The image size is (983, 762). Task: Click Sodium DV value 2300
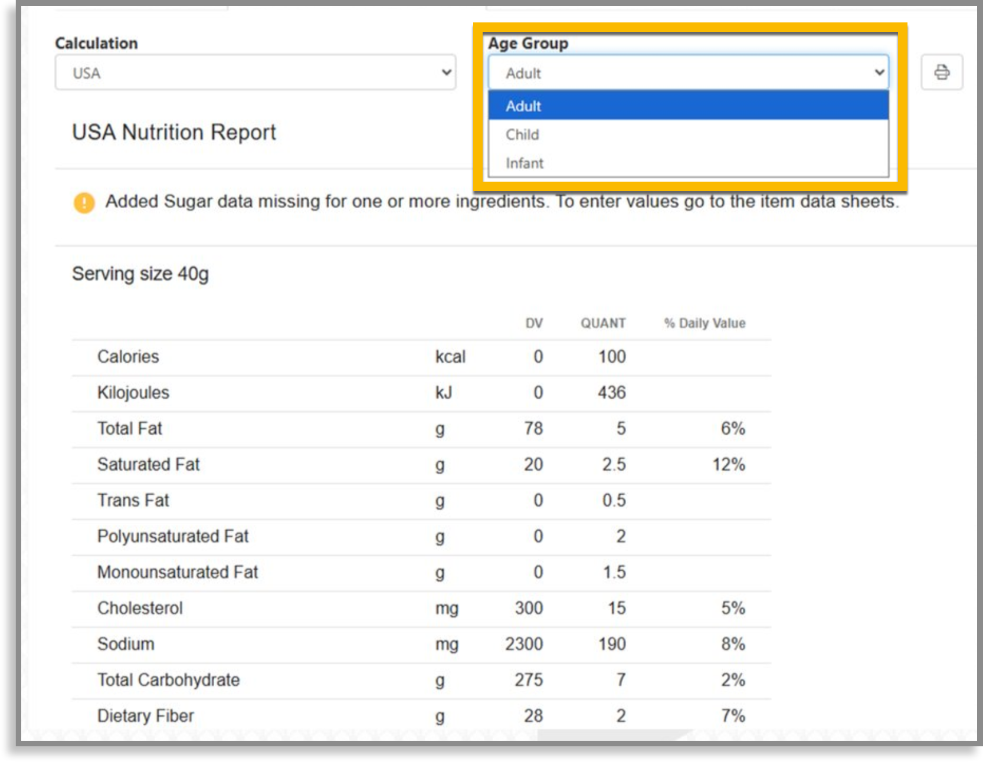click(524, 645)
